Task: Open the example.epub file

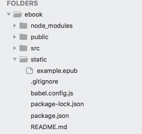Action: click(57, 71)
